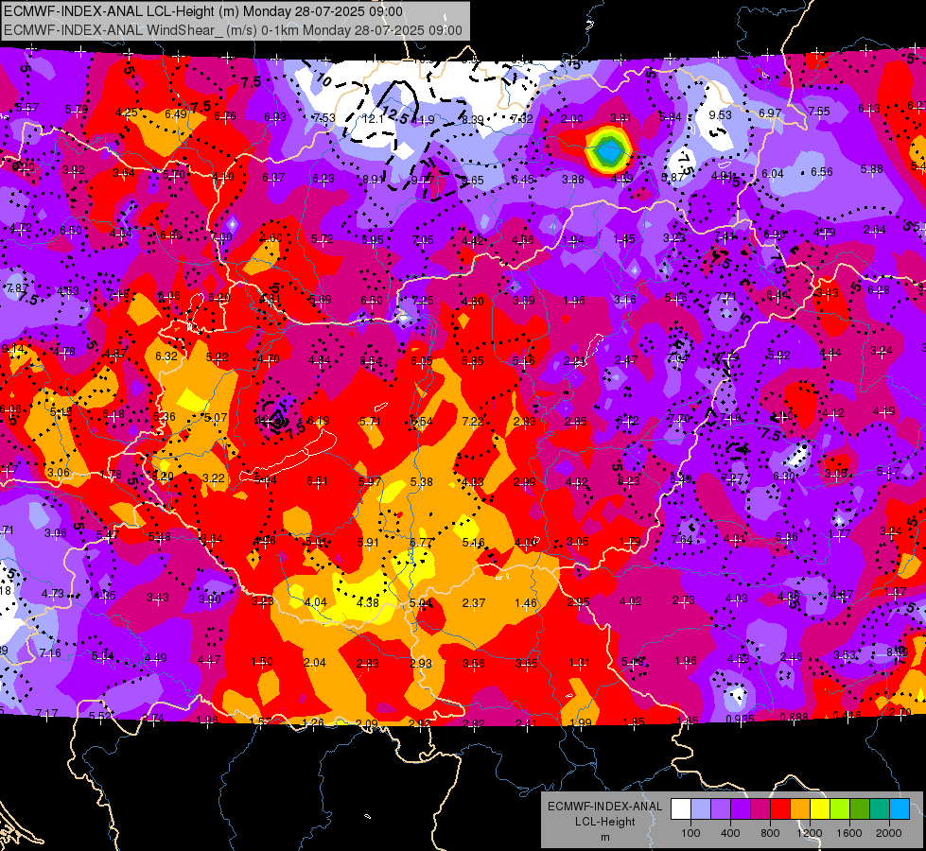
Task: Select the sky blue legend swatch
Action: [899, 809]
